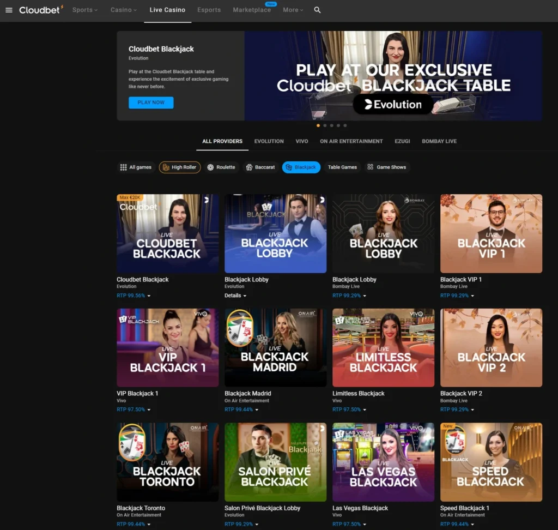Click the Limitless Blackjack title link

(x=359, y=394)
